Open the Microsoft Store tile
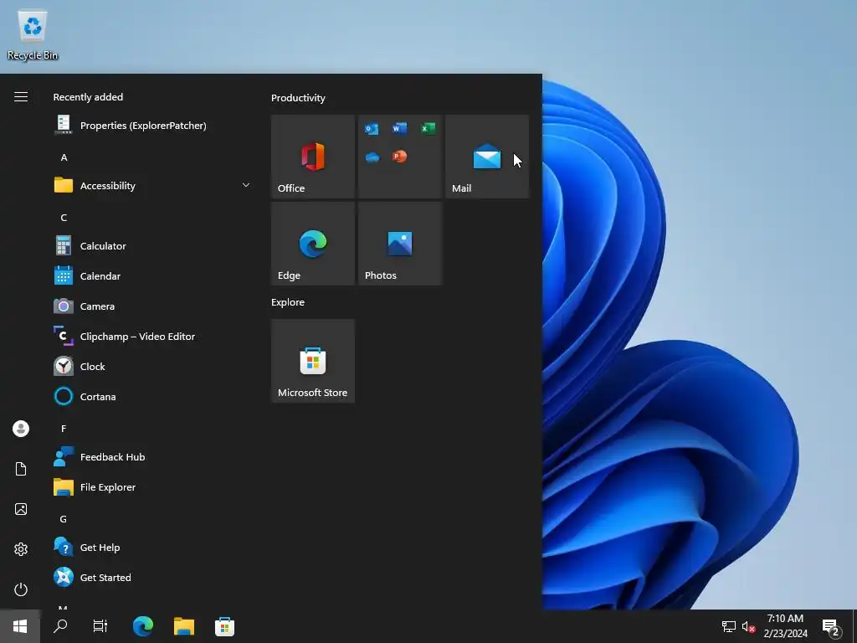The width and height of the screenshot is (857, 643). (313, 361)
